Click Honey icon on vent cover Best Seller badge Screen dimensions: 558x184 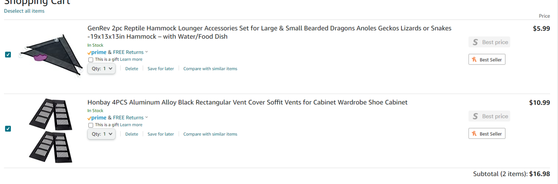(x=474, y=134)
